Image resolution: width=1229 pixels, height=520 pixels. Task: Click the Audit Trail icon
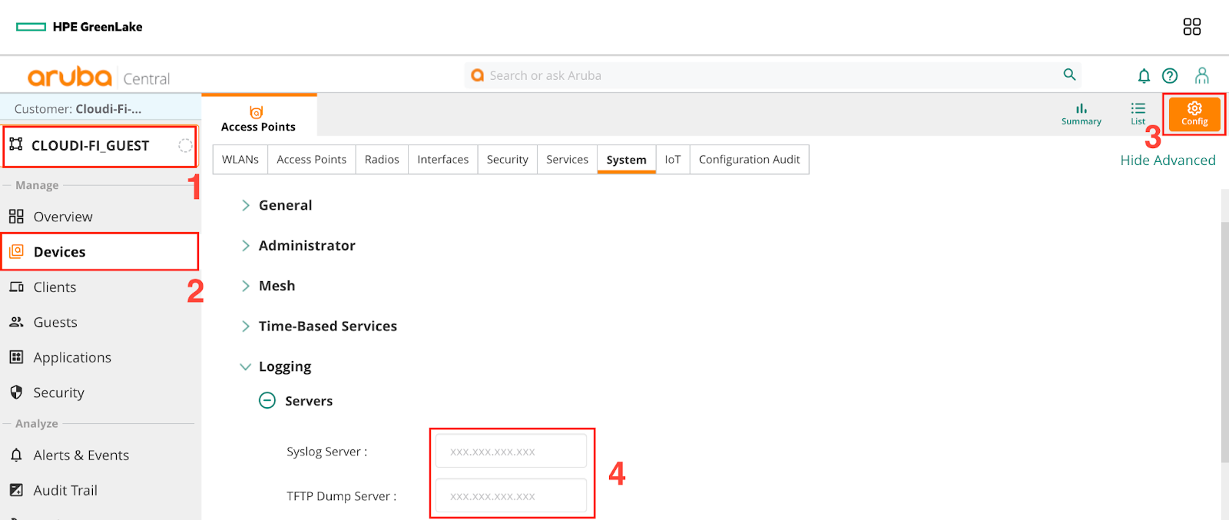click(x=16, y=490)
